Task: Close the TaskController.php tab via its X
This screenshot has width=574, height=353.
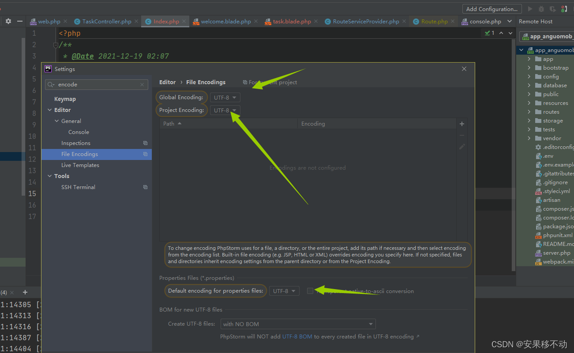Action: pos(136,21)
